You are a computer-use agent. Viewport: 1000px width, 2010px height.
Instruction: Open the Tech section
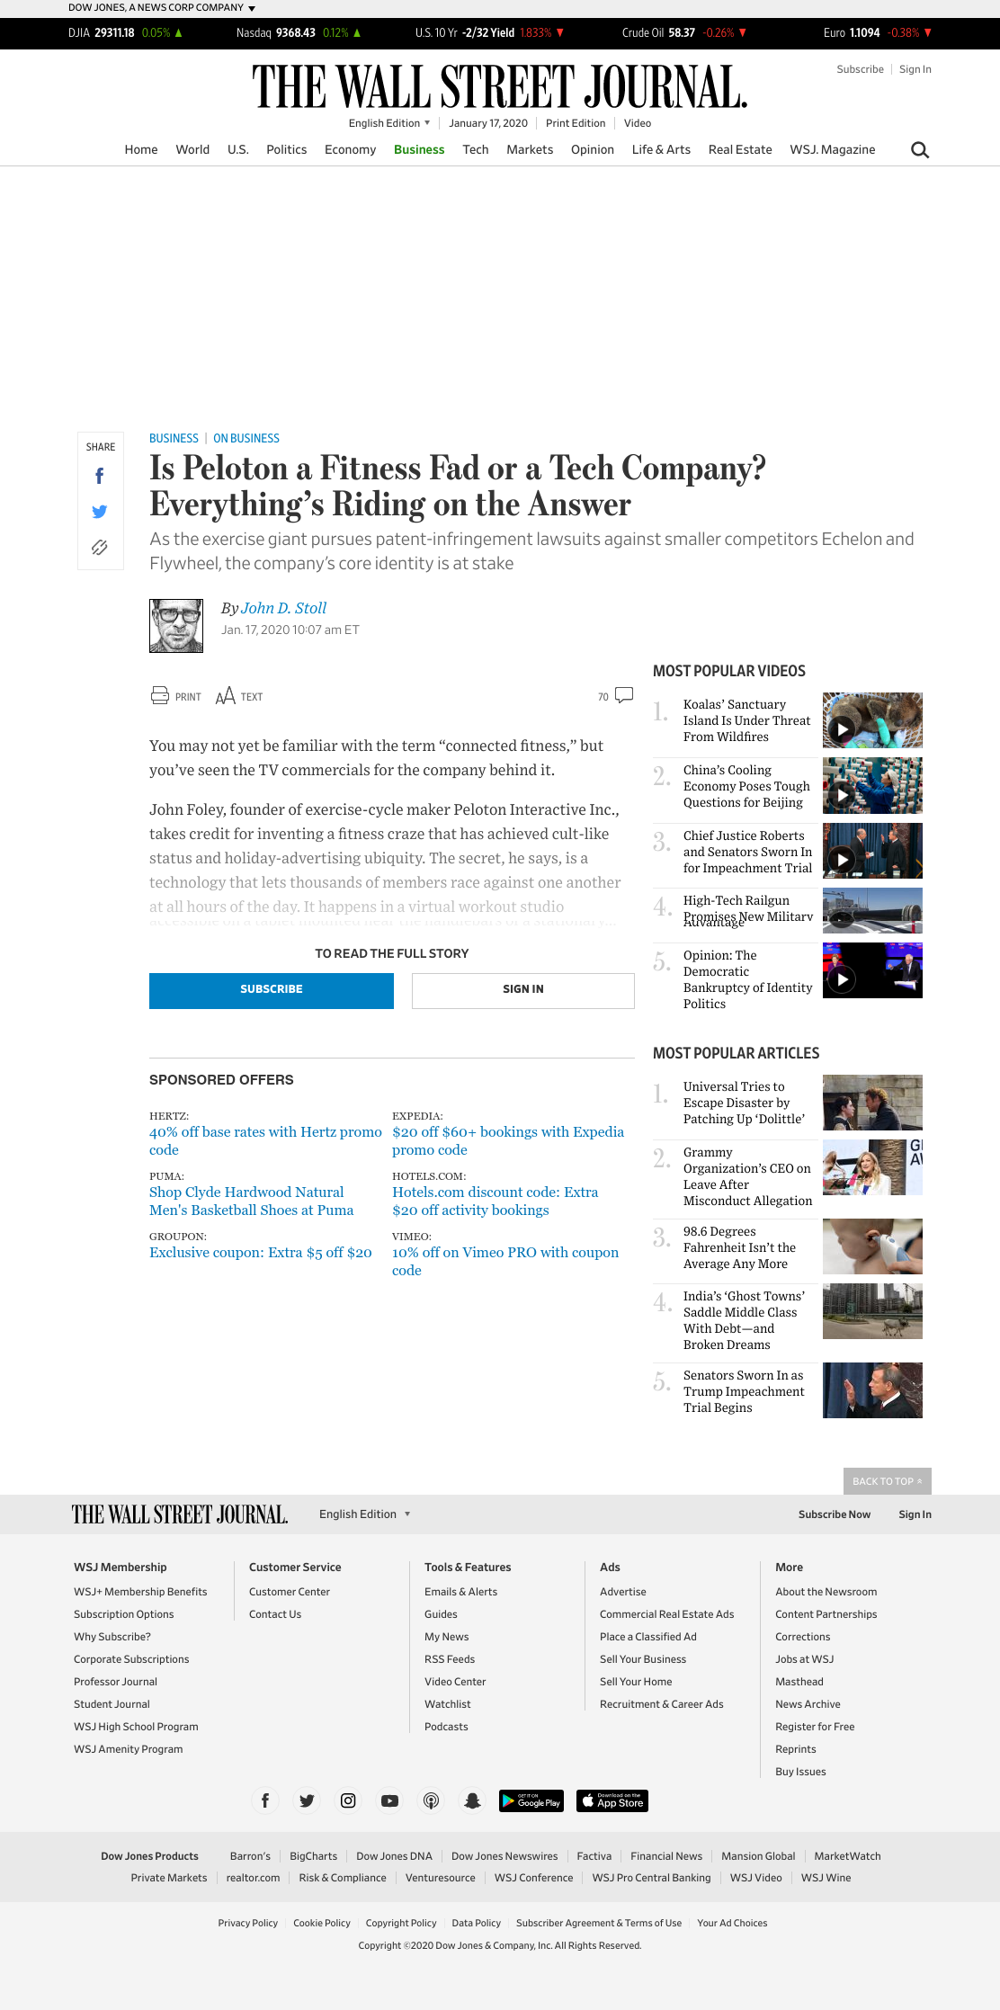click(x=476, y=149)
